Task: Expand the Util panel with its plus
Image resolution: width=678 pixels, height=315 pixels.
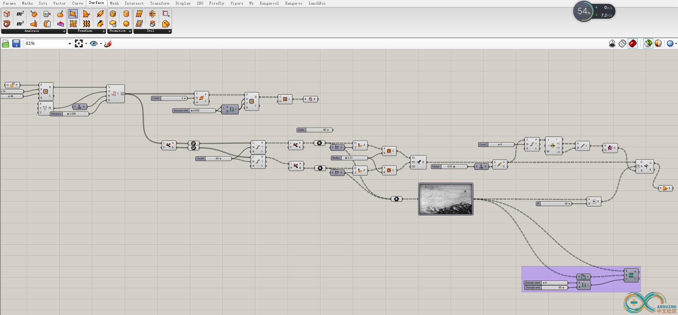Action: [x=169, y=31]
